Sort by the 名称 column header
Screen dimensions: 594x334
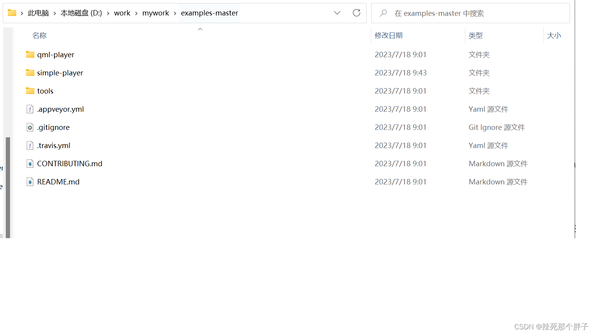pyautogui.click(x=39, y=36)
